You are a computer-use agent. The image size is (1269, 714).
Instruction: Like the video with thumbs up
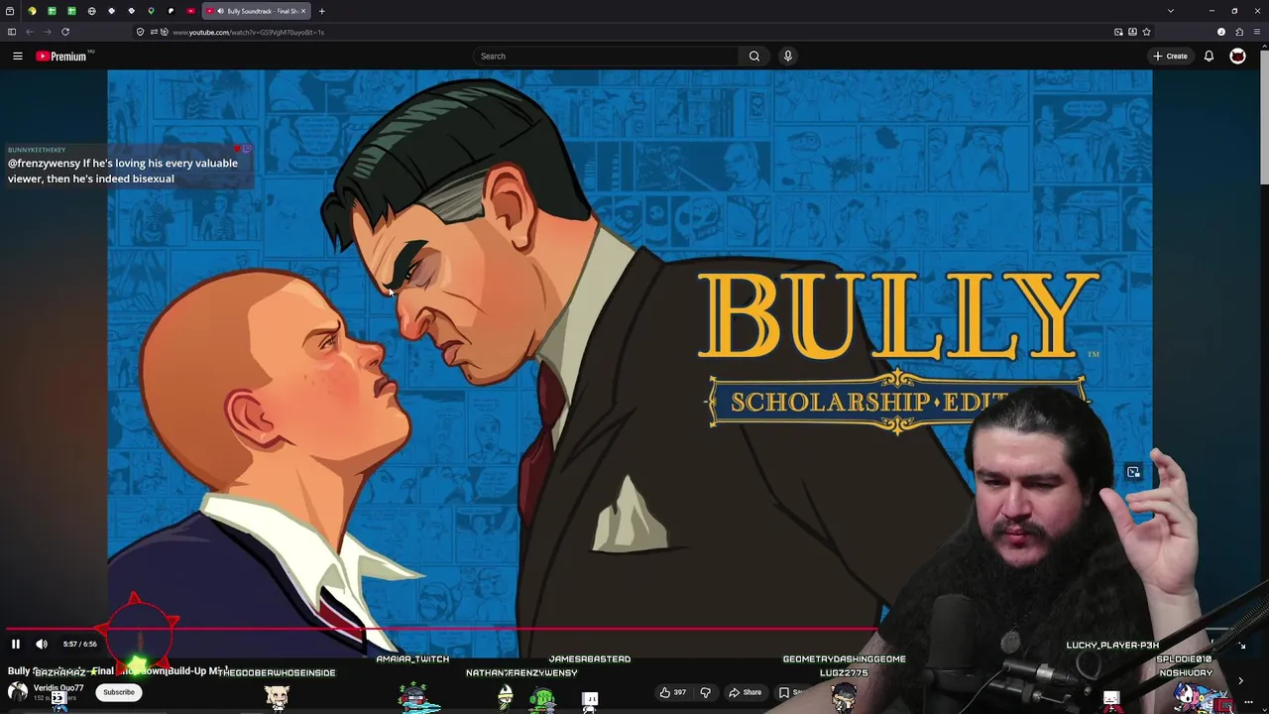pos(673,692)
